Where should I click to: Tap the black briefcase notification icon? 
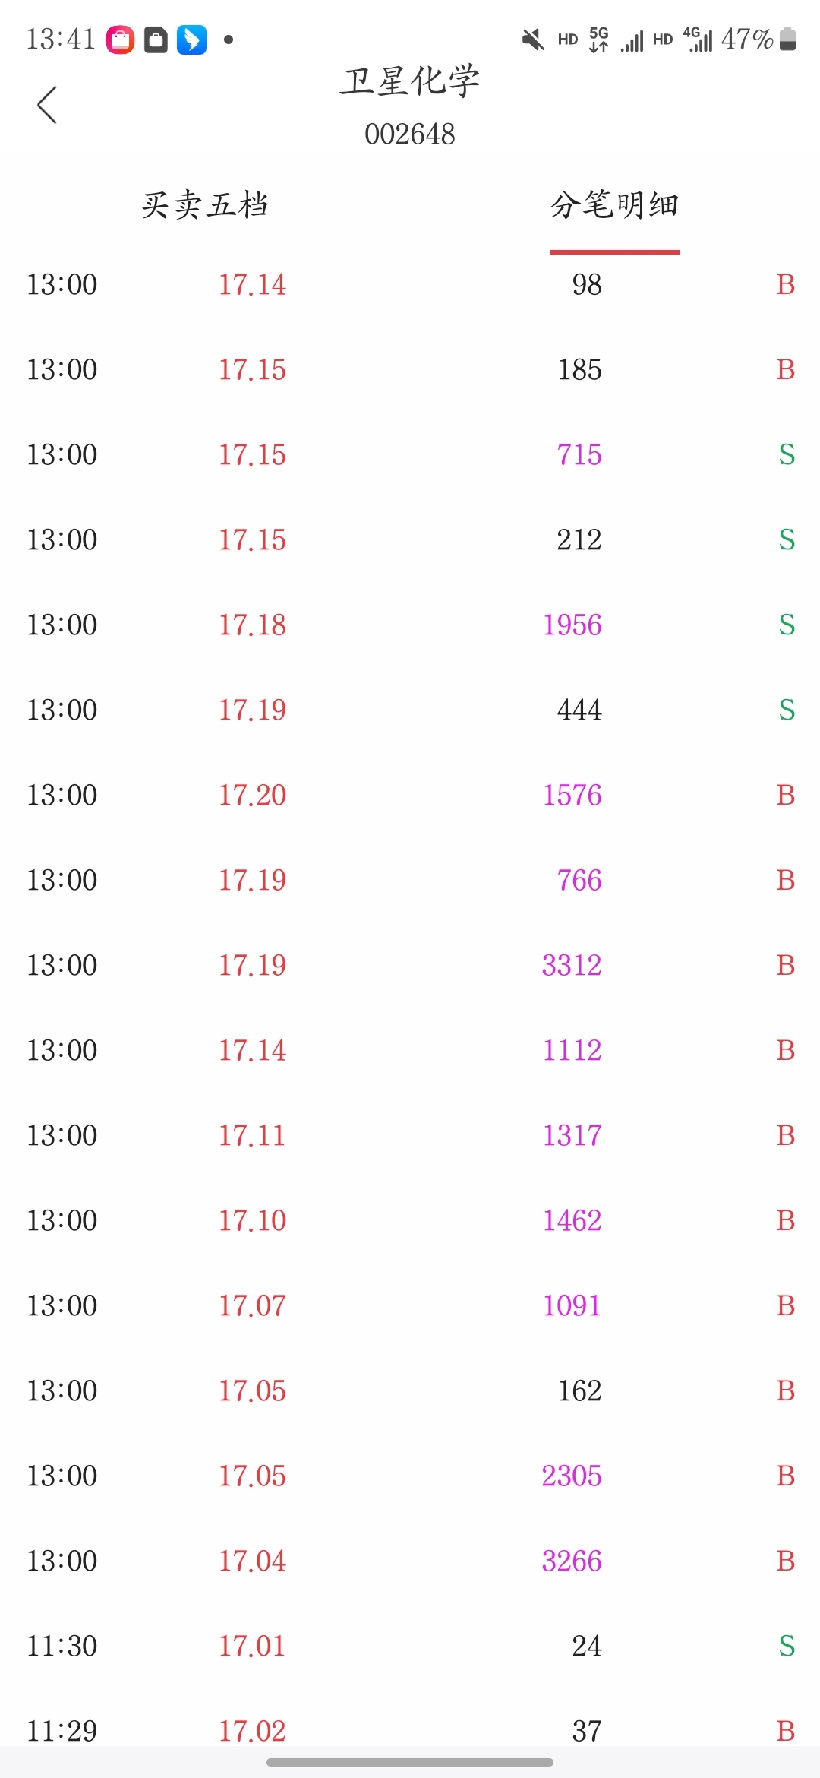click(x=156, y=40)
